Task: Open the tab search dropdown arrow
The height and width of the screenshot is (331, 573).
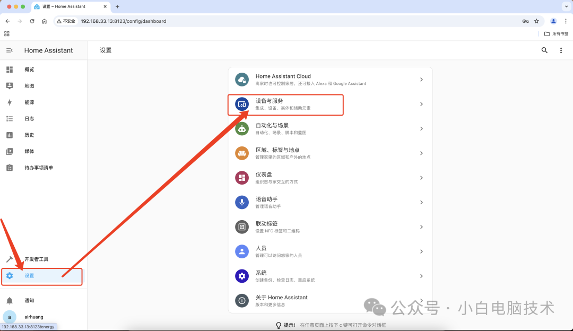Action: (566, 6)
